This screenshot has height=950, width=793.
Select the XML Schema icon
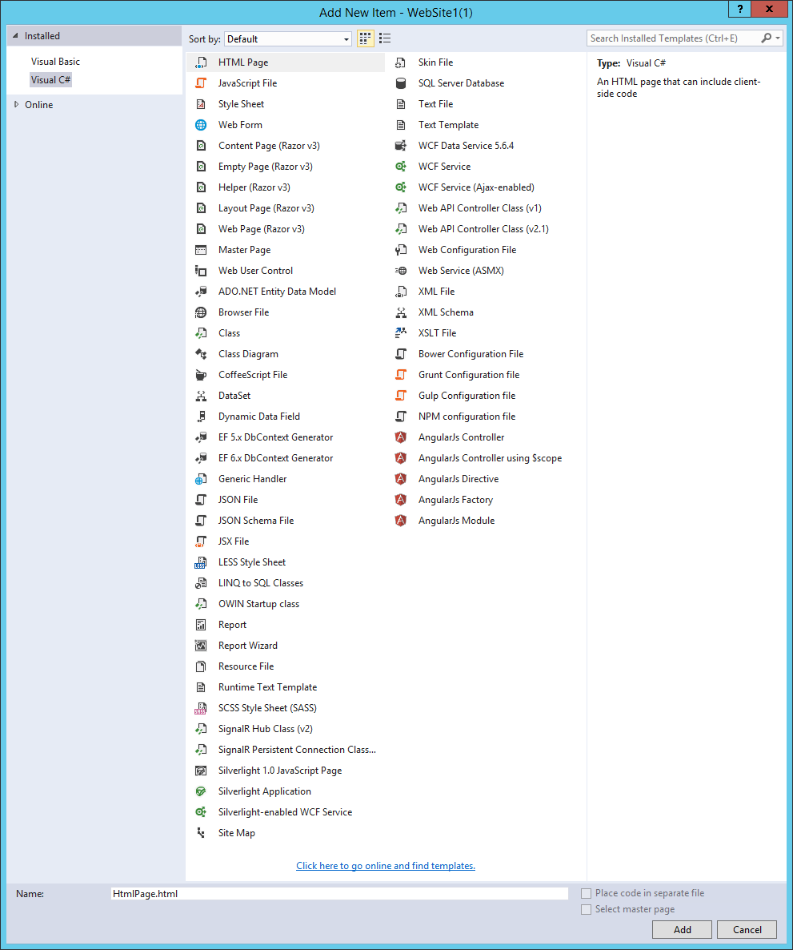[x=401, y=312]
